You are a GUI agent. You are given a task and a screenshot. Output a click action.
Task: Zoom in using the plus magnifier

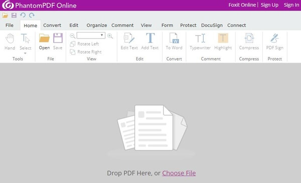coord(110,36)
